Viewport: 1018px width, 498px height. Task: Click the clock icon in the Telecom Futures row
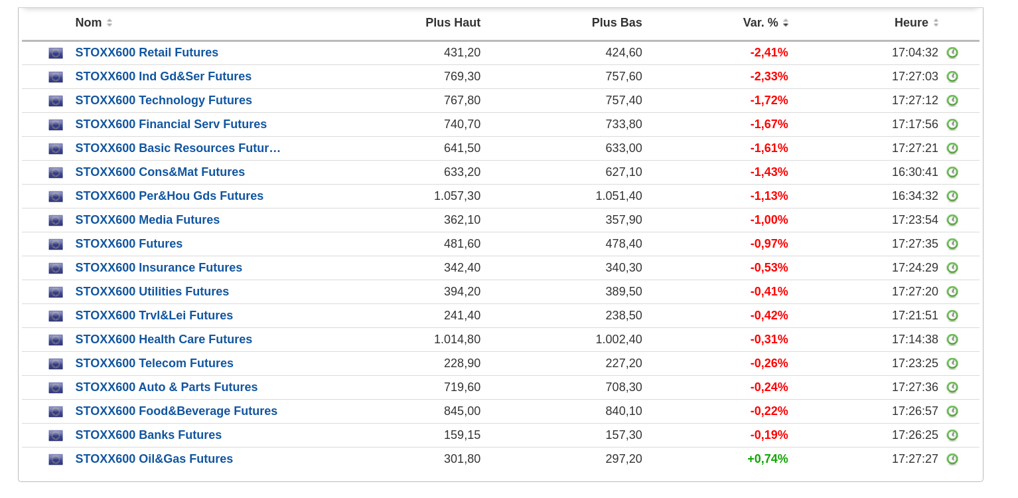[x=952, y=363]
